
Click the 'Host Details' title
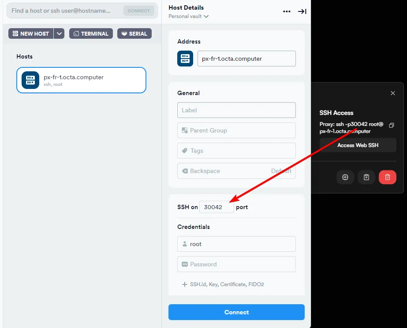pos(186,8)
